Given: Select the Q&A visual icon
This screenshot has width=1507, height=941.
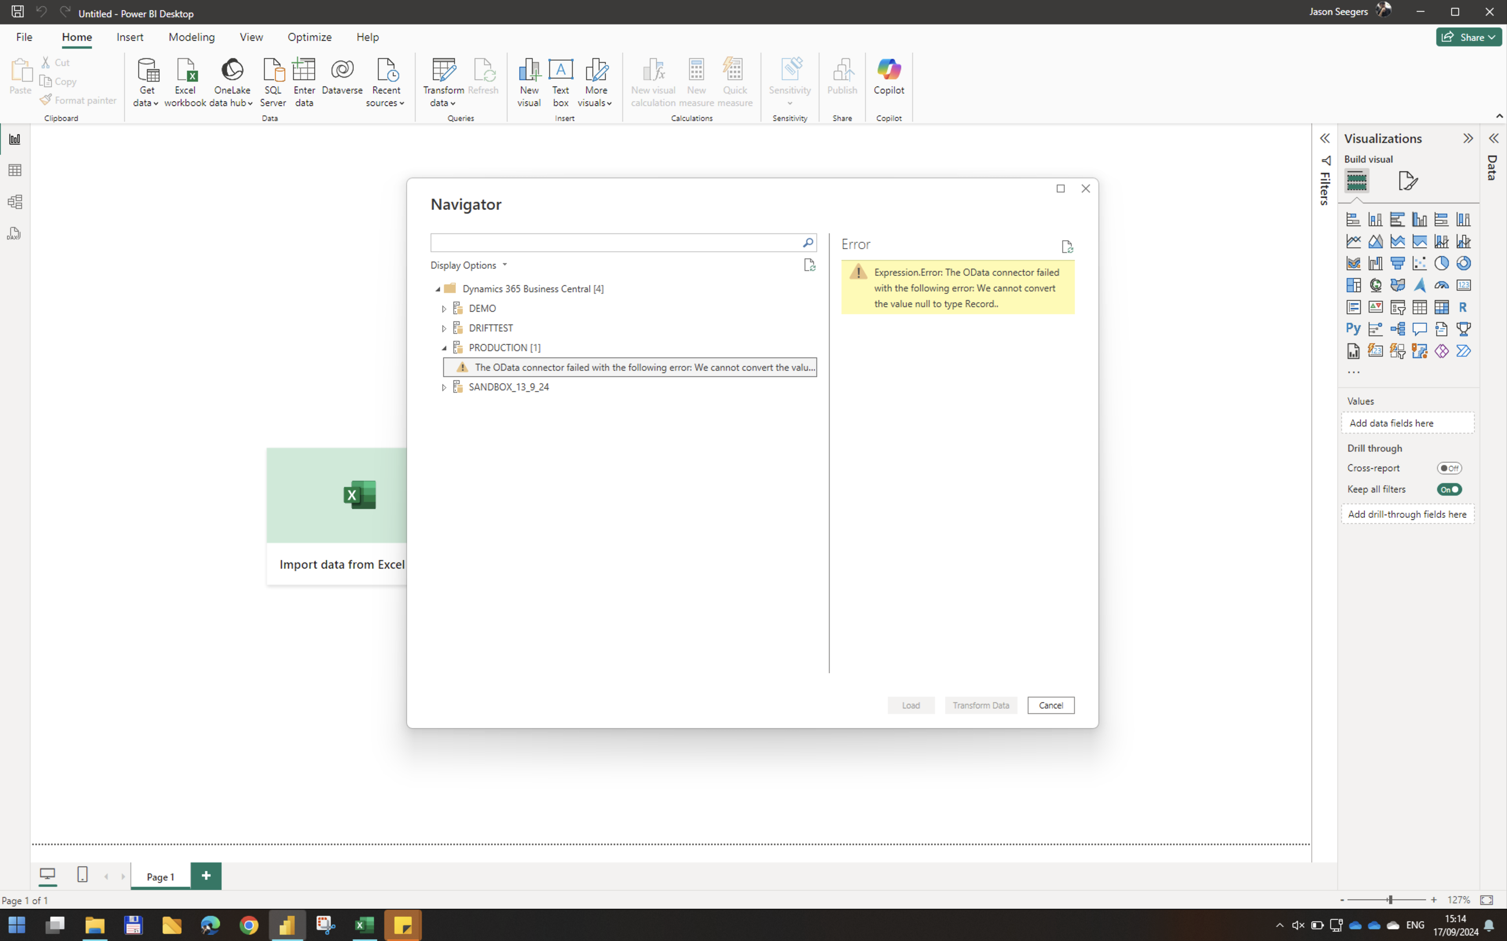Looking at the screenshot, I should pyautogui.click(x=1419, y=329).
